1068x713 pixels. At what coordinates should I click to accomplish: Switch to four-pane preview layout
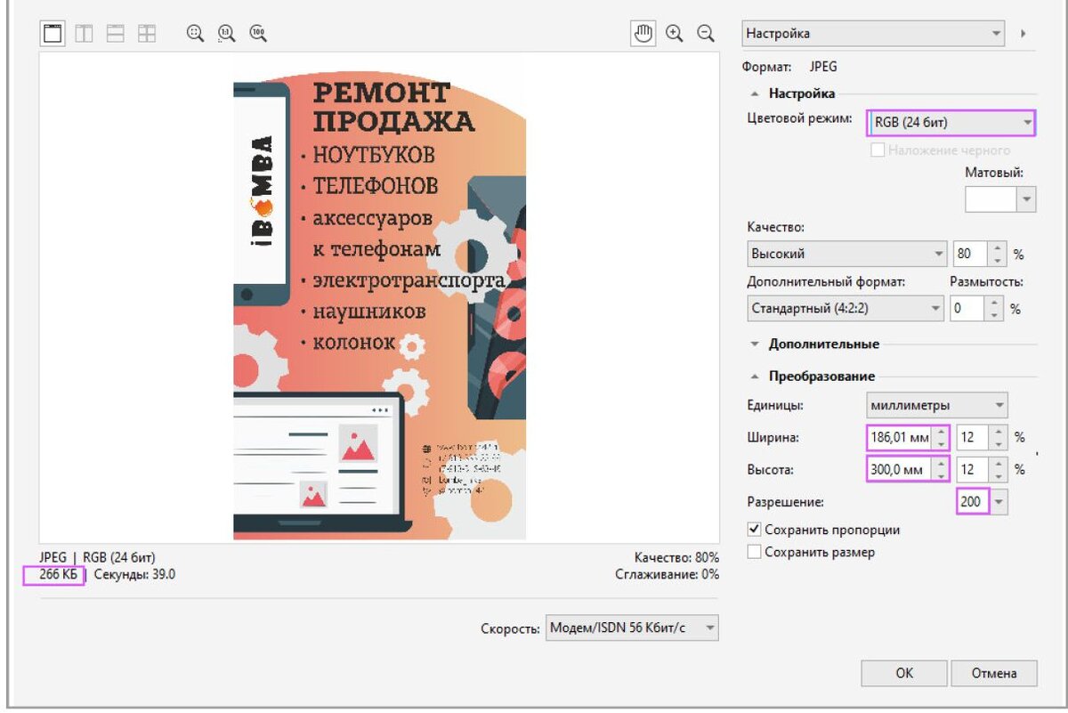[x=146, y=34]
